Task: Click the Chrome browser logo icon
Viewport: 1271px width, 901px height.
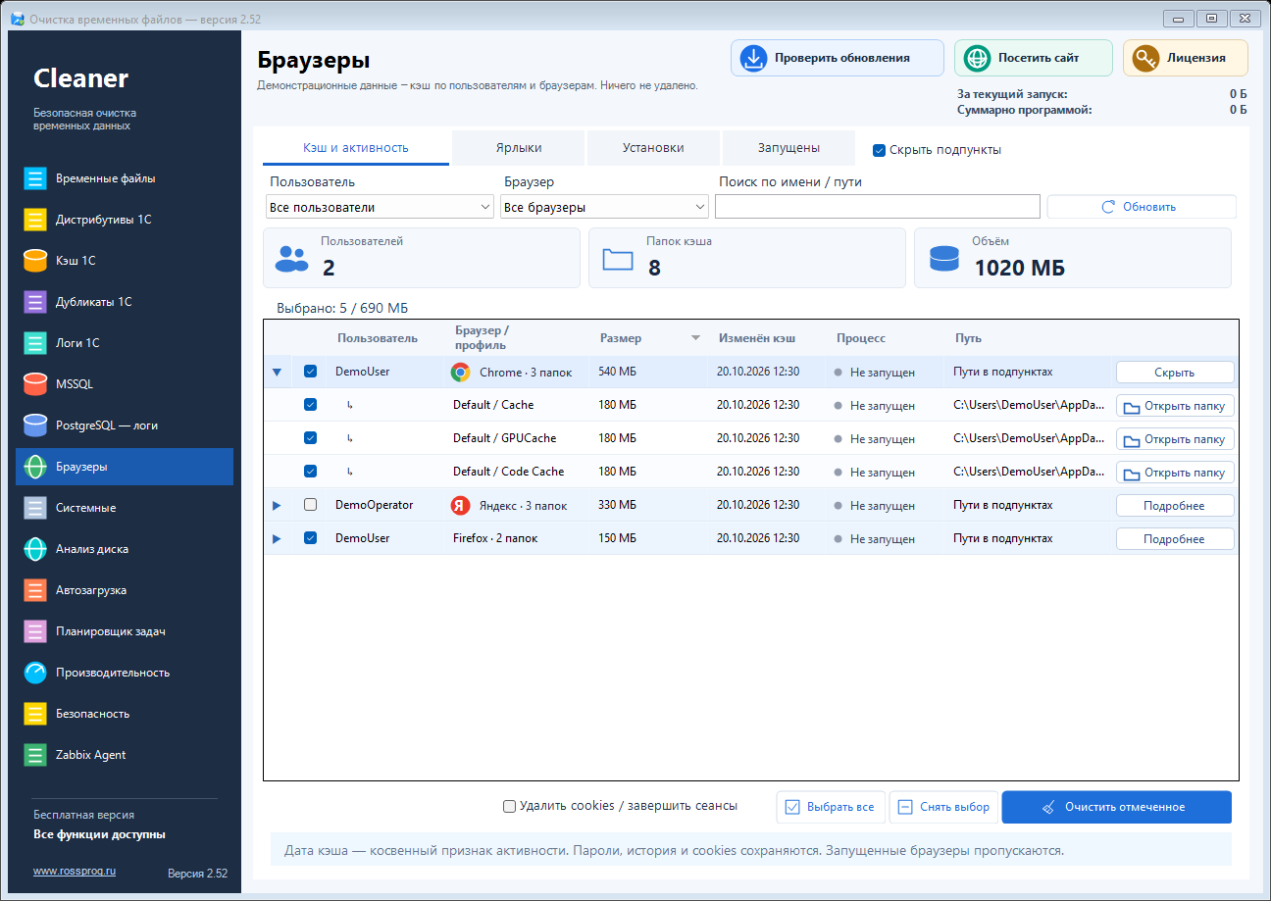Action: [x=460, y=373]
